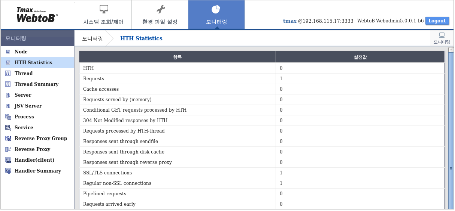The width and height of the screenshot is (455, 211).
Task: Click the vertical scrollbar thumb of the table
Action: click(x=451, y=168)
